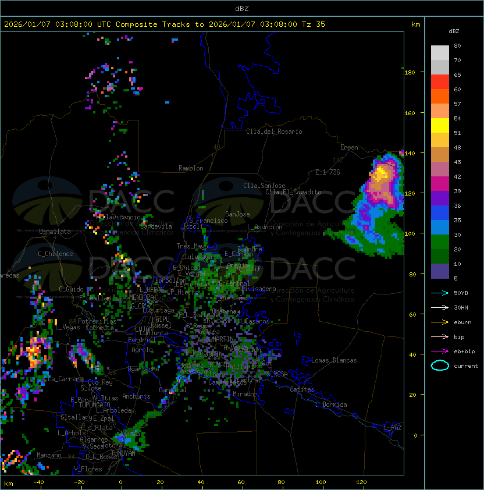This screenshot has height=490, width=484.
Task: Click the '30HM' legend label
Action: click(x=461, y=307)
